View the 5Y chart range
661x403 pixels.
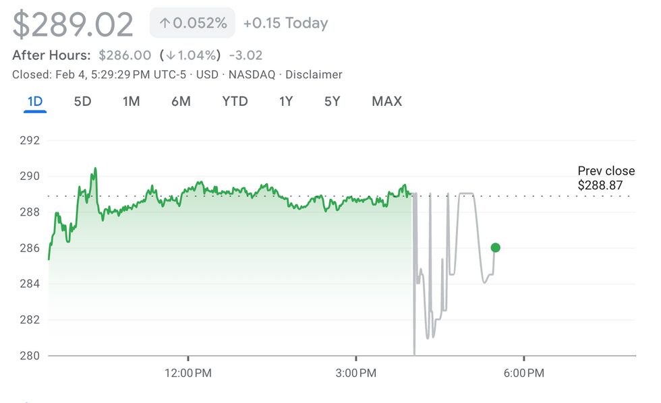[332, 102]
